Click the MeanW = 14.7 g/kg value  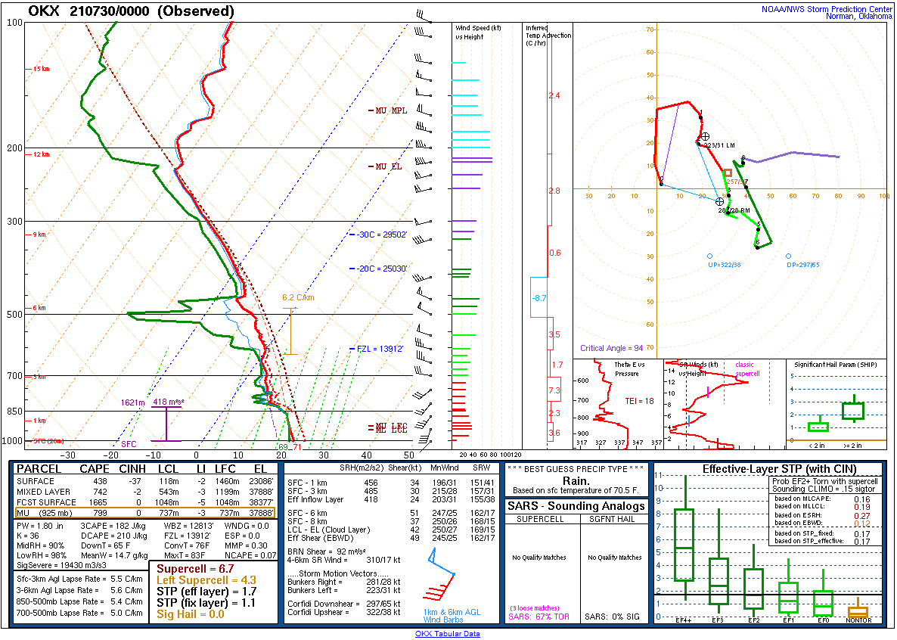[114, 555]
